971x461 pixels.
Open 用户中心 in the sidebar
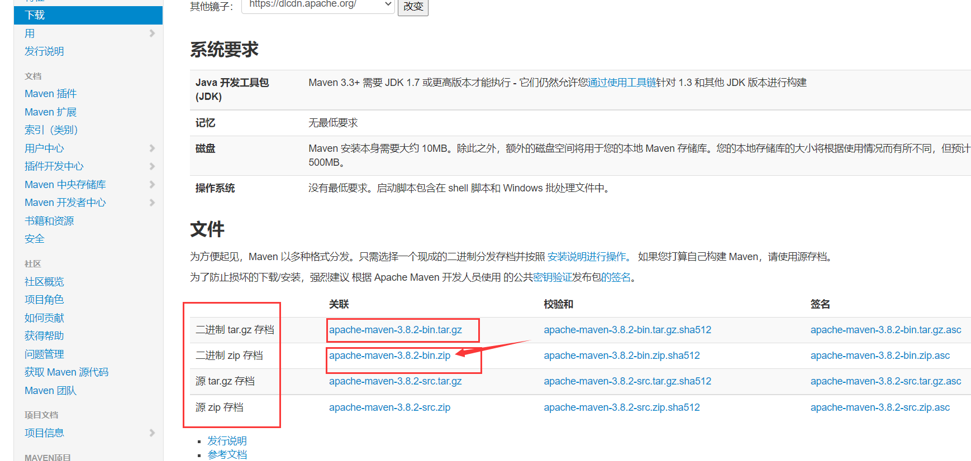click(x=44, y=148)
